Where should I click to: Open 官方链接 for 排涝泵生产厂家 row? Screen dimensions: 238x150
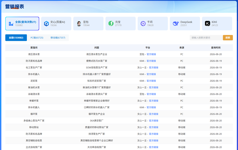coord(154,134)
